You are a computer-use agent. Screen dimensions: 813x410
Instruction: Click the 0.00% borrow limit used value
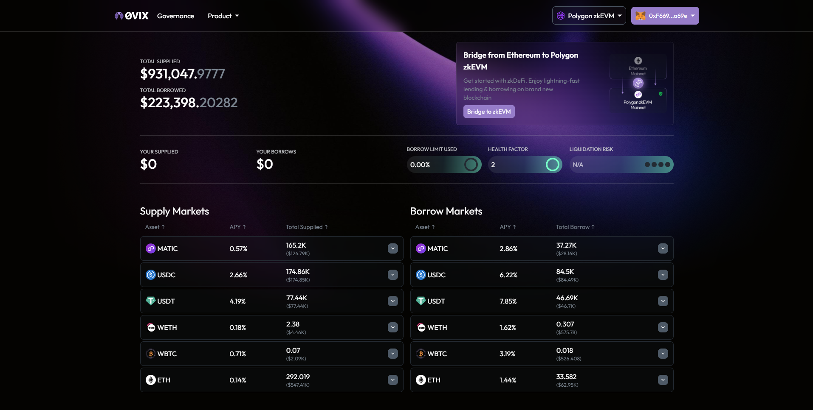click(420, 165)
